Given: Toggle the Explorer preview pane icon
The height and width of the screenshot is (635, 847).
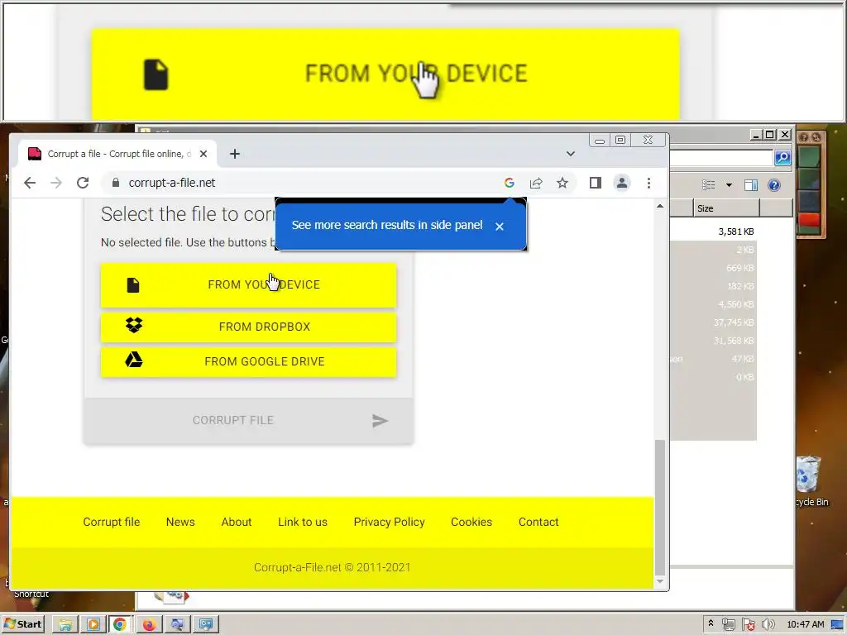Looking at the screenshot, I should click(x=751, y=185).
